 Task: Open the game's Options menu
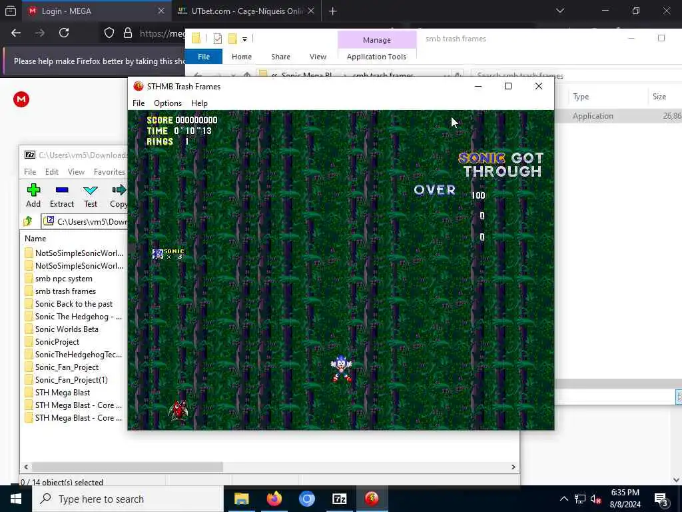(x=167, y=103)
